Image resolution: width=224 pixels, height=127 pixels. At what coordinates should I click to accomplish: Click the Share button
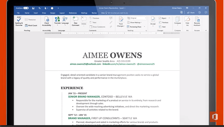pos(191,13)
